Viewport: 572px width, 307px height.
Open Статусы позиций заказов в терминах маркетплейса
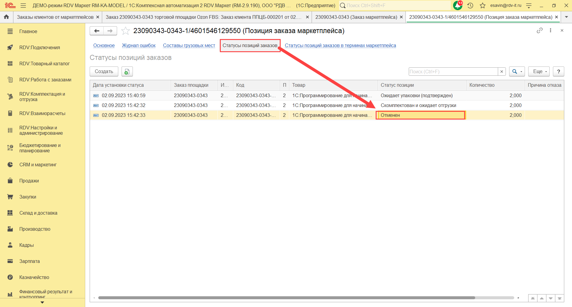tap(341, 45)
